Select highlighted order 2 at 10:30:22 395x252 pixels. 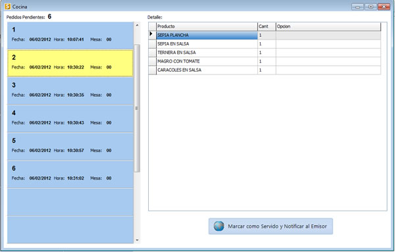(x=70, y=63)
